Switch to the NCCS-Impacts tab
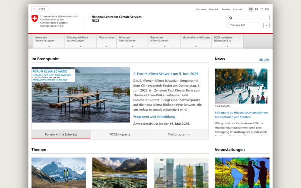This screenshot has height=188, width=301. click(x=120, y=134)
